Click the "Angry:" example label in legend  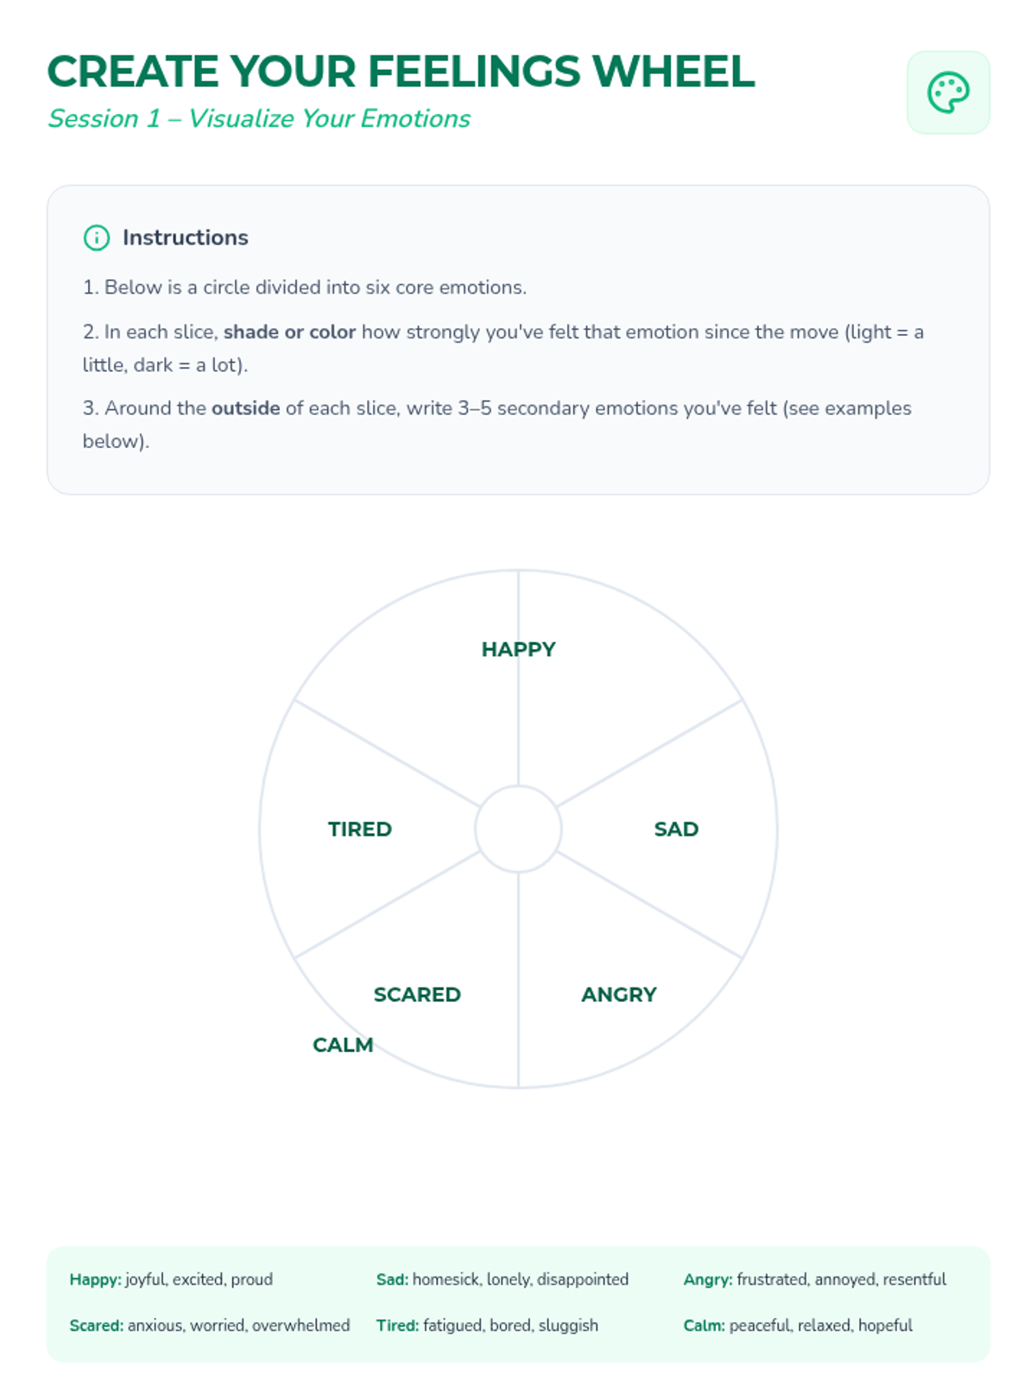click(708, 1279)
